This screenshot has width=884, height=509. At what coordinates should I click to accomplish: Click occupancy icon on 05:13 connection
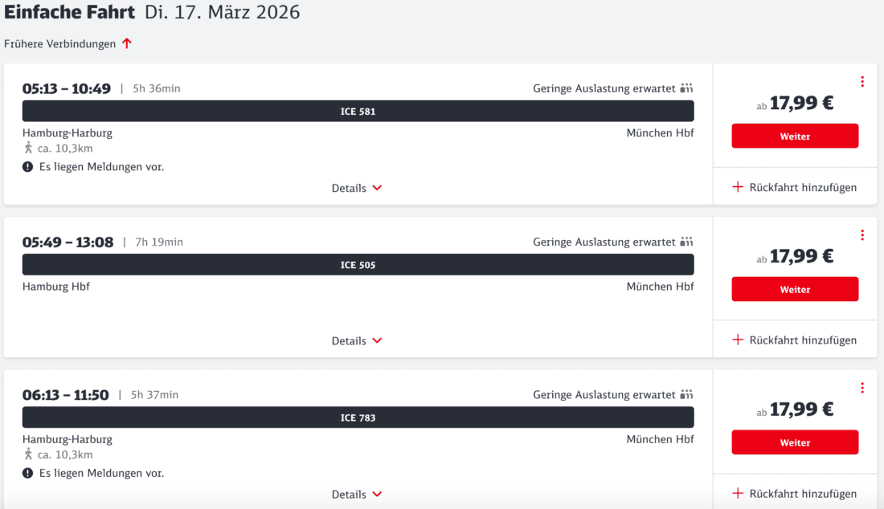686,88
